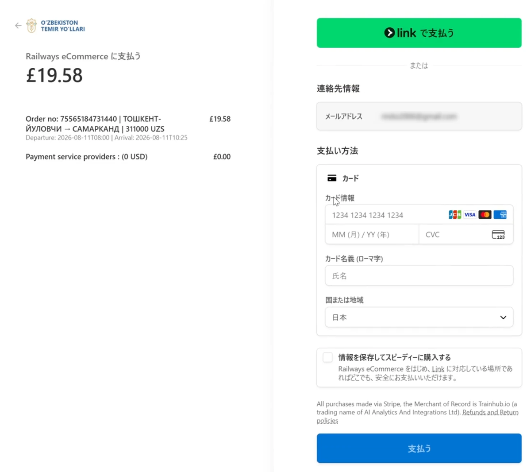
Task: Click the blue 支払う button
Action: 419,449
